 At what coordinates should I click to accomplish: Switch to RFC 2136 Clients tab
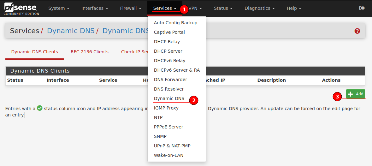point(89,52)
